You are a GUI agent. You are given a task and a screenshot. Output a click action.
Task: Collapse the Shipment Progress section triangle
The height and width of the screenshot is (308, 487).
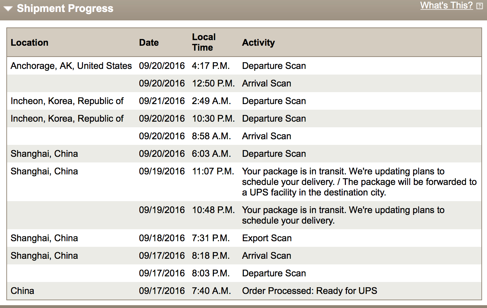pyautogui.click(x=8, y=9)
